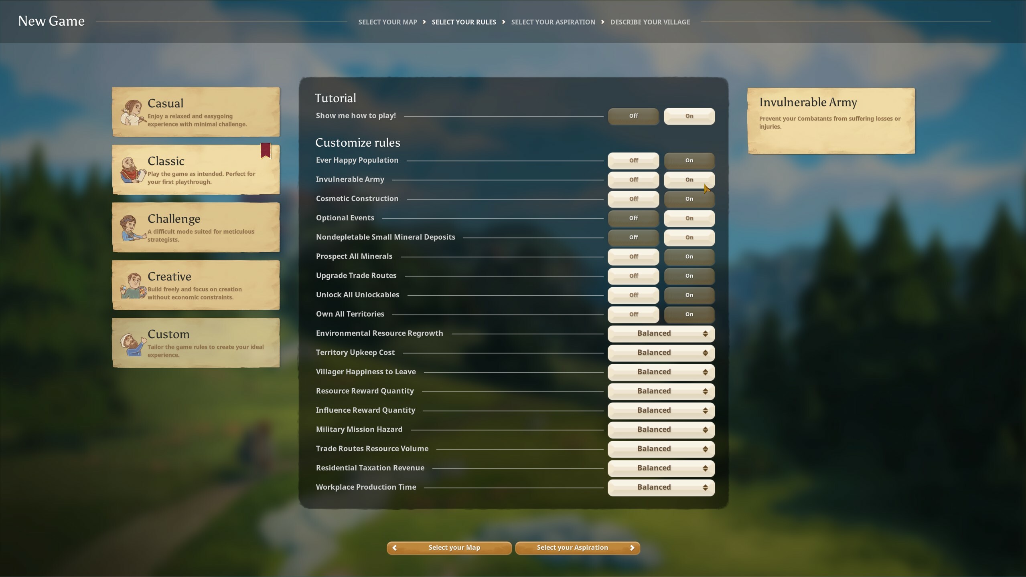Select the Challenge mode character portrait
Screen dimensions: 1026x577
pos(133,228)
